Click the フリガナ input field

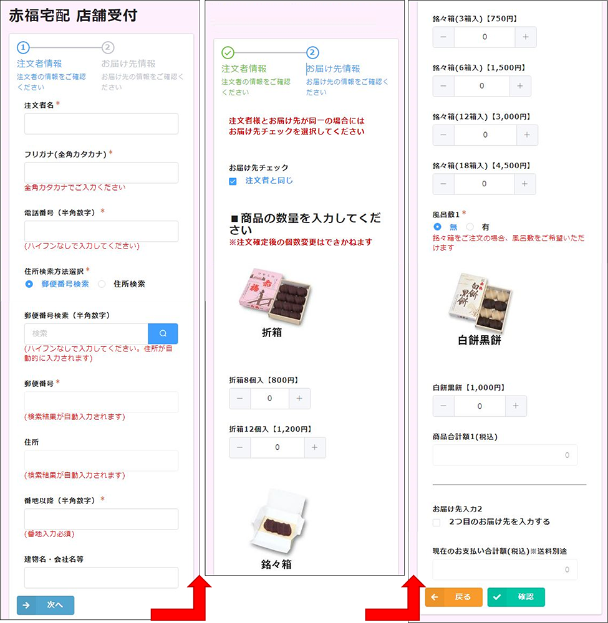coord(101,173)
